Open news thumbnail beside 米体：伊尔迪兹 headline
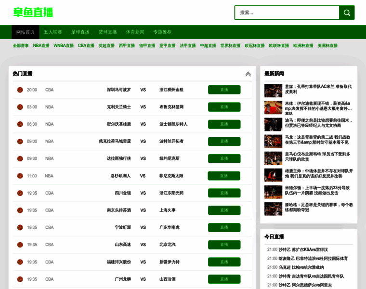This screenshot has width=366, height=289. click(274, 107)
